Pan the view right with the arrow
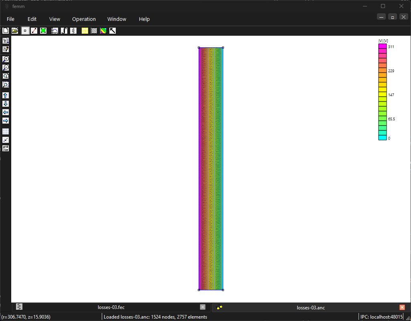This screenshot has height=321, width=411. tap(6, 120)
